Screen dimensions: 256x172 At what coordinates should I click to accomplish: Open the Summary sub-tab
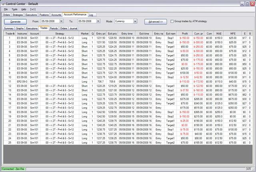click(x=8, y=28)
